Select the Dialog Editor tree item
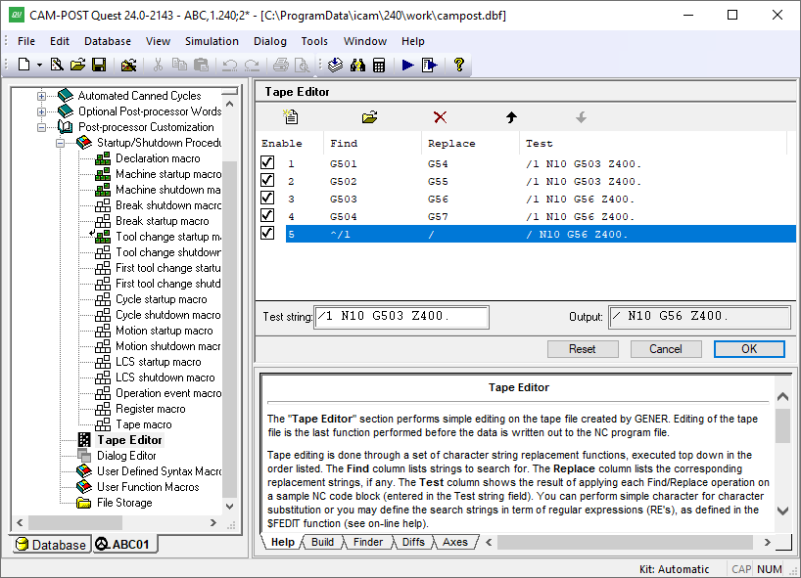The width and height of the screenshot is (801, 578). point(126,456)
